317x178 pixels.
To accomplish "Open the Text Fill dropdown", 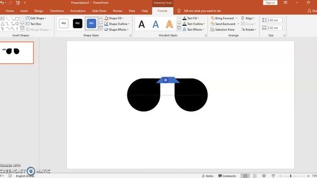I will [191, 18].
